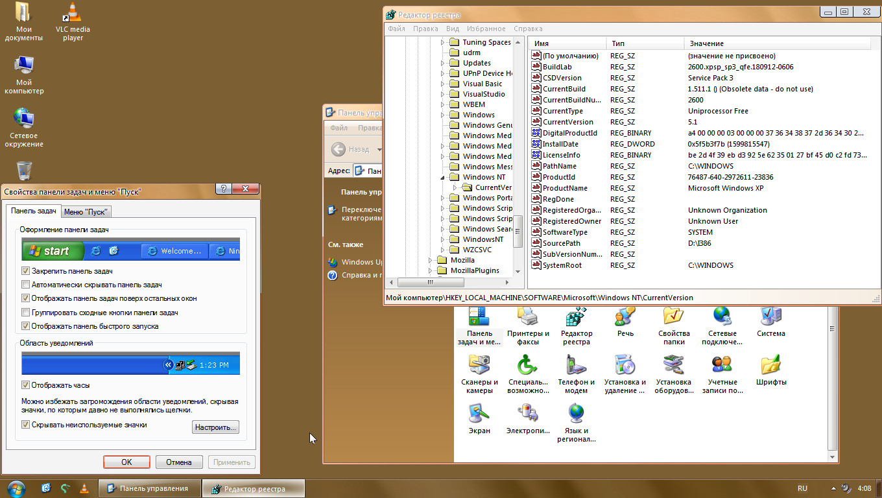
Task: Open Add or Remove Programs icon
Action: click(x=625, y=374)
